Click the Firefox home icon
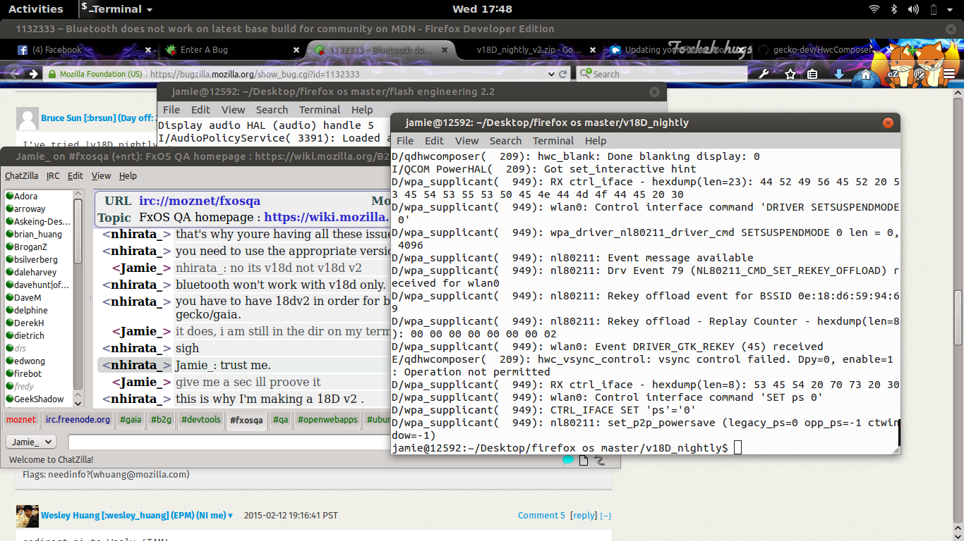 (866, 74)
